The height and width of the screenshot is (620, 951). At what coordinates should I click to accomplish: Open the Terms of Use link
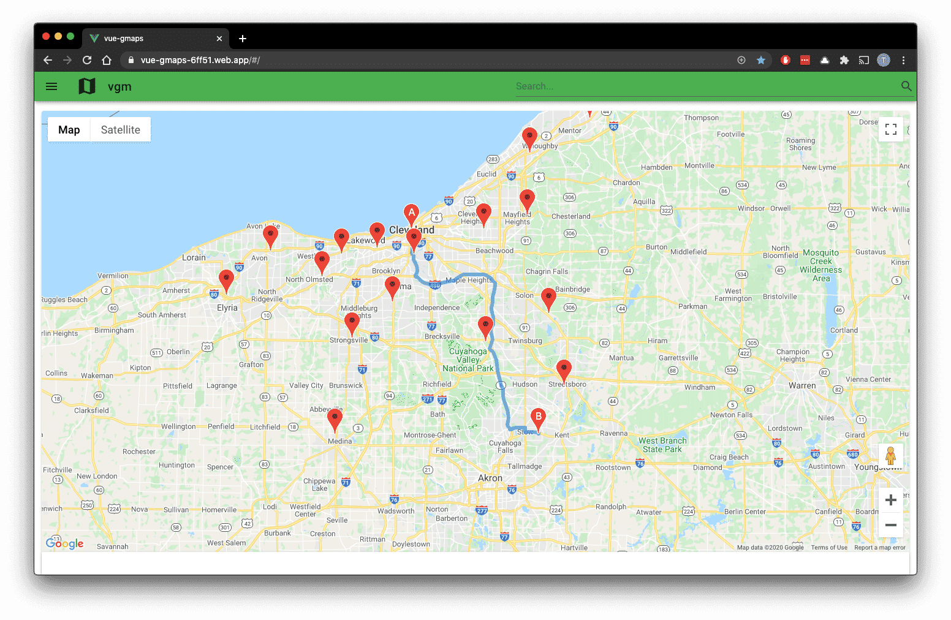tap(829, 547)
